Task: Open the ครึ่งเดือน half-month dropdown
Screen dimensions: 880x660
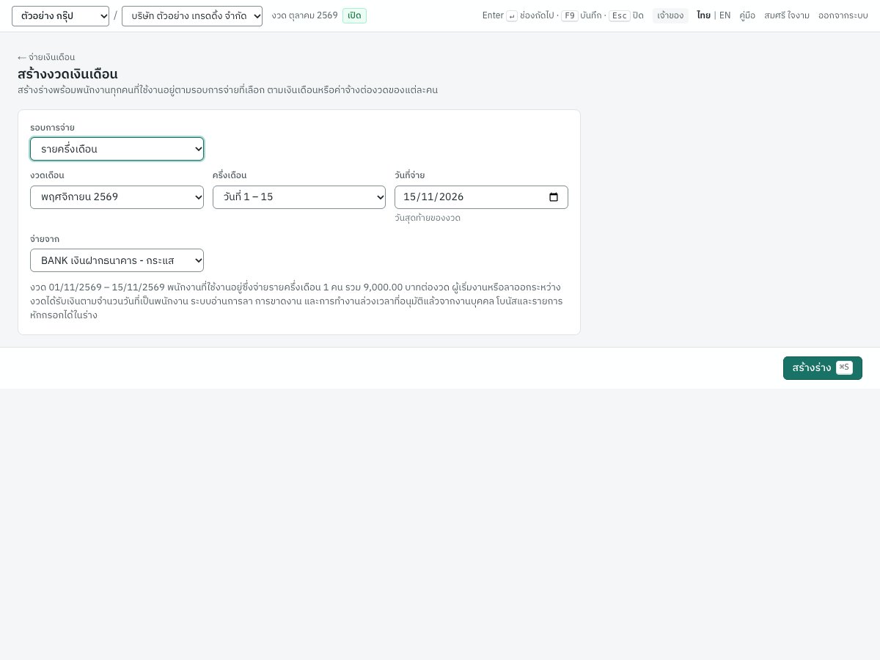Action: click(299, 197)
